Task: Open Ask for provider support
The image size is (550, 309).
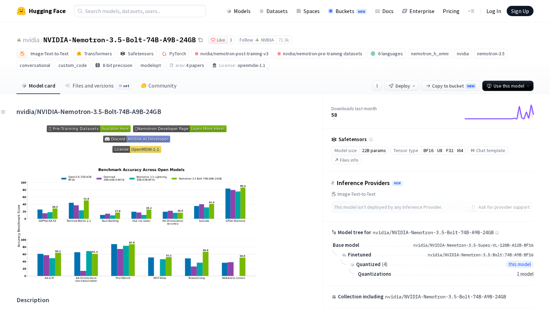Action: coord(500,207)
